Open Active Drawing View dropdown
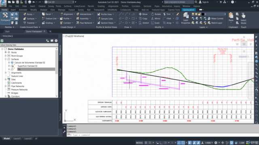Image resolution: width=259 pixels, height=145 pixels. (29, 45)
